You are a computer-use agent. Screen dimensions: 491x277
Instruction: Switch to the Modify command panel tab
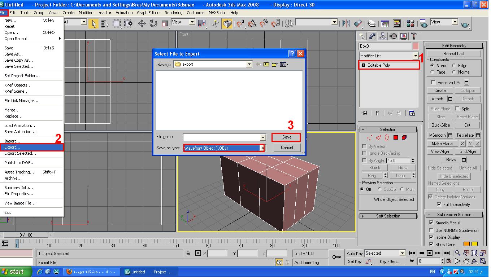[x=372, y=36]
